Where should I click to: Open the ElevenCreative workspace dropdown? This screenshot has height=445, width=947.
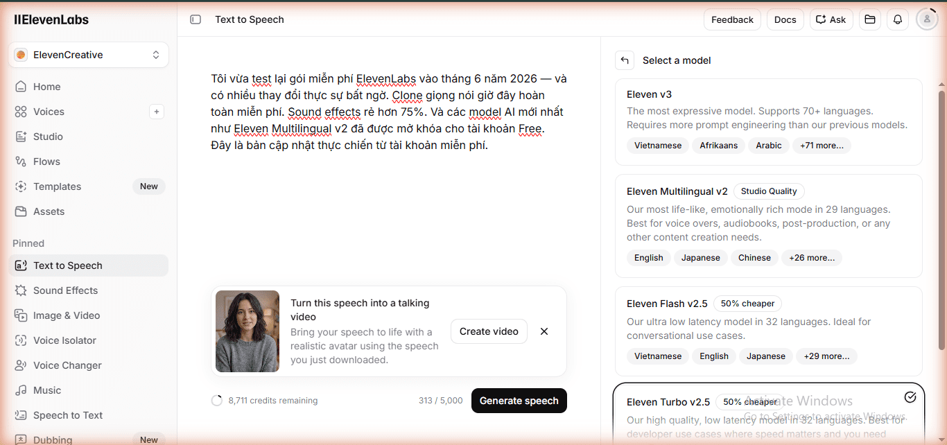click(88, 55)
